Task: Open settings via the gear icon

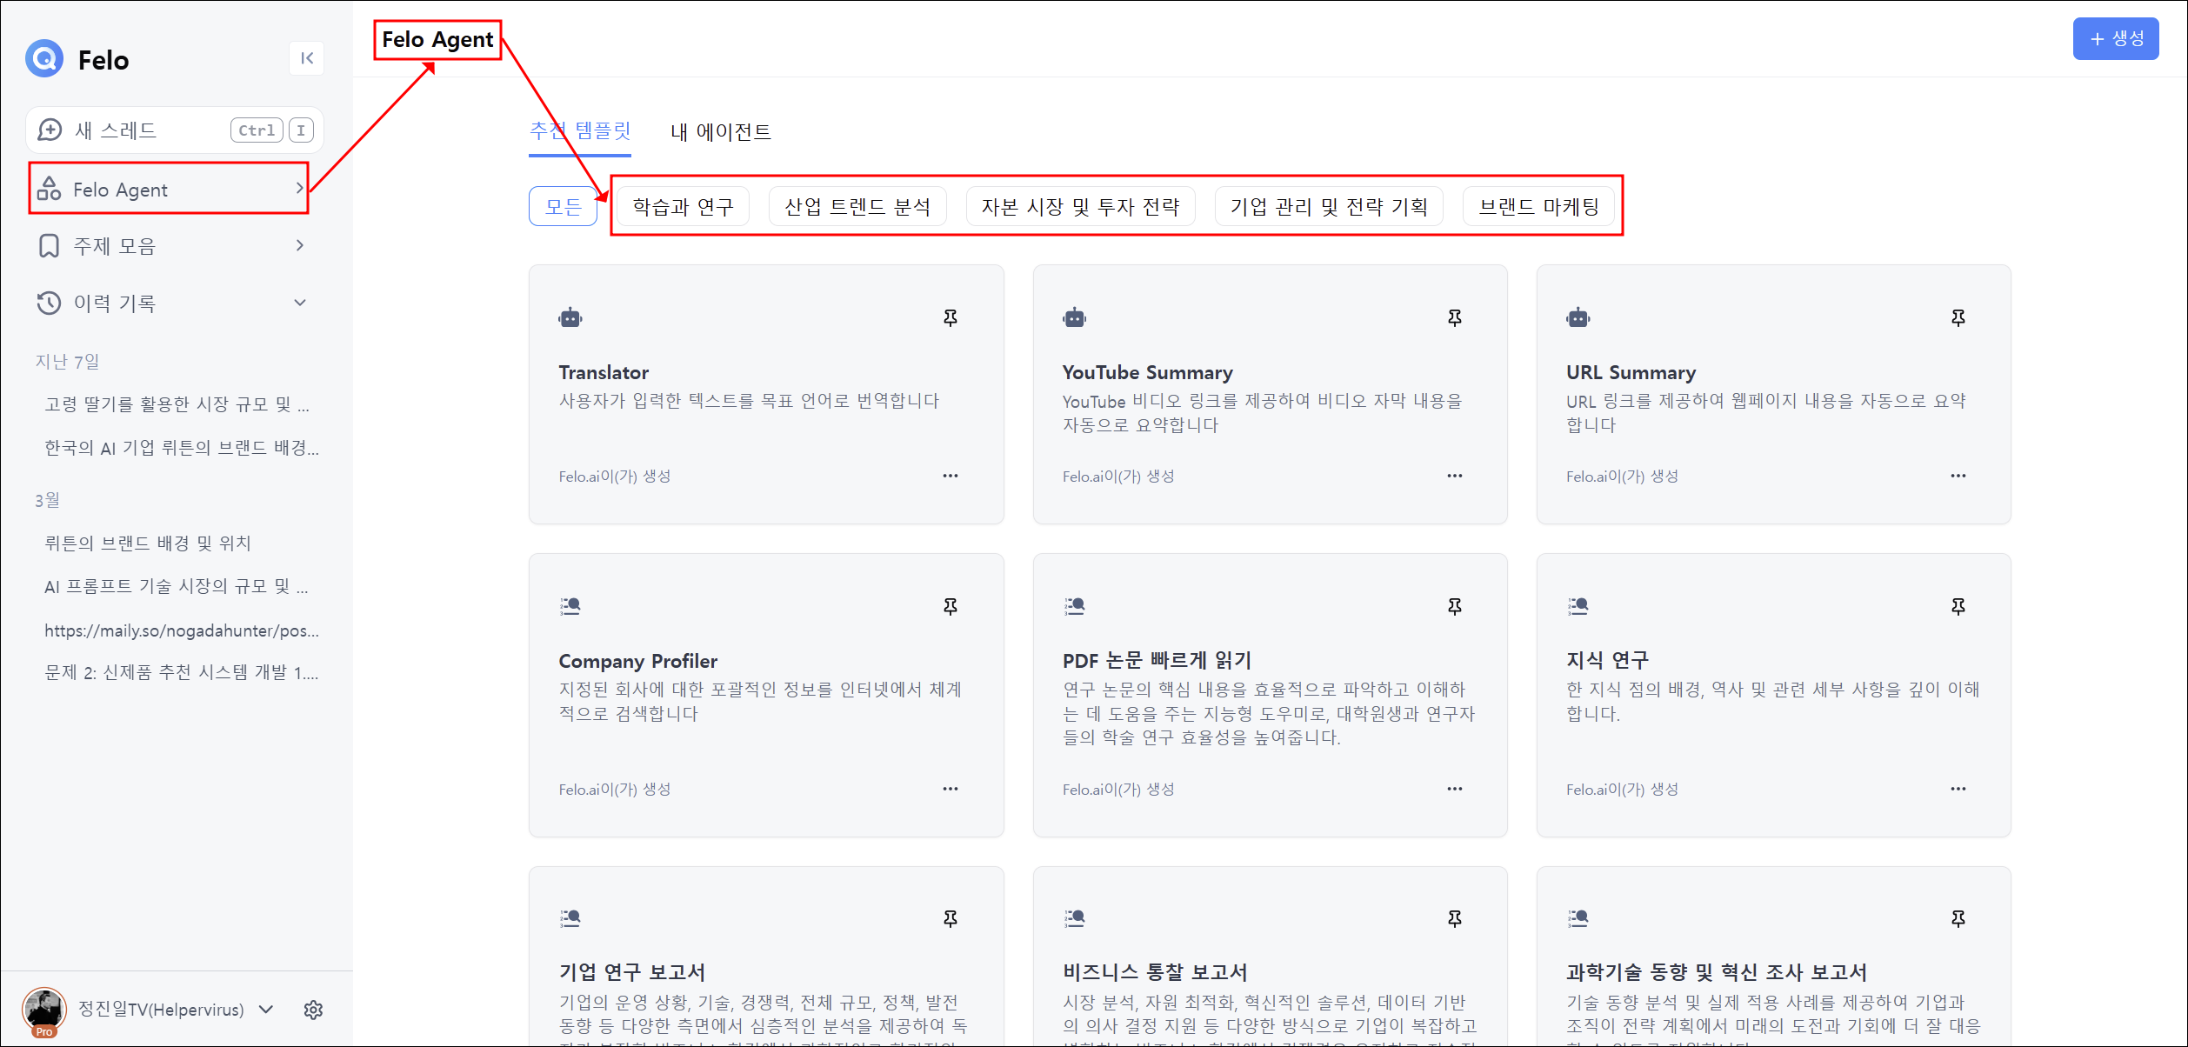Action: point(313,1010)
